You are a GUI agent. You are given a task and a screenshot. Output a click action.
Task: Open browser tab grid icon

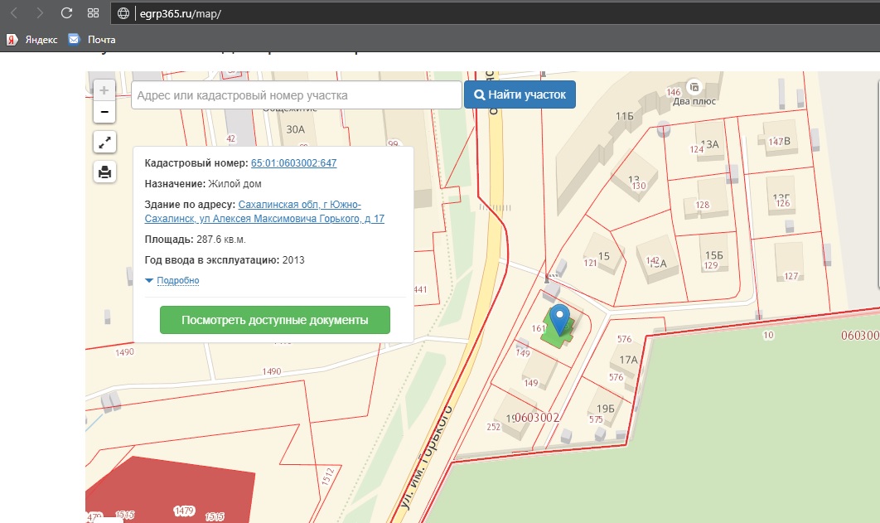(x=93, y=13)
